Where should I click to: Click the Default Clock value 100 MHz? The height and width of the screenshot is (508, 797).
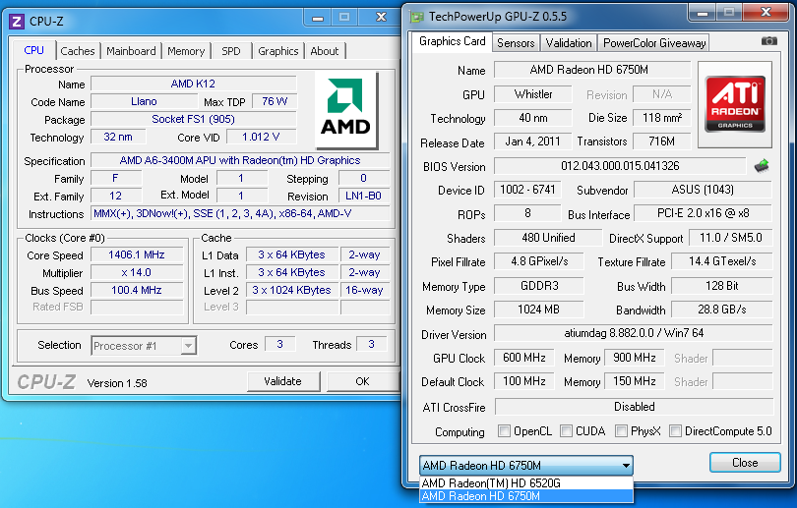click(x=524, y=381)
